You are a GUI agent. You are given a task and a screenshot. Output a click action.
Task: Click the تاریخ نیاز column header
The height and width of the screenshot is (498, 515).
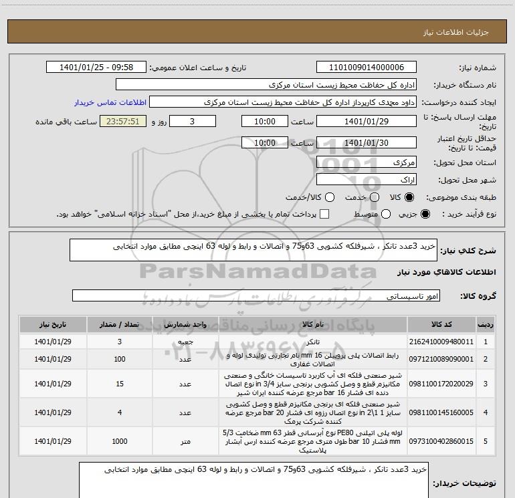[x=53, y=325]
